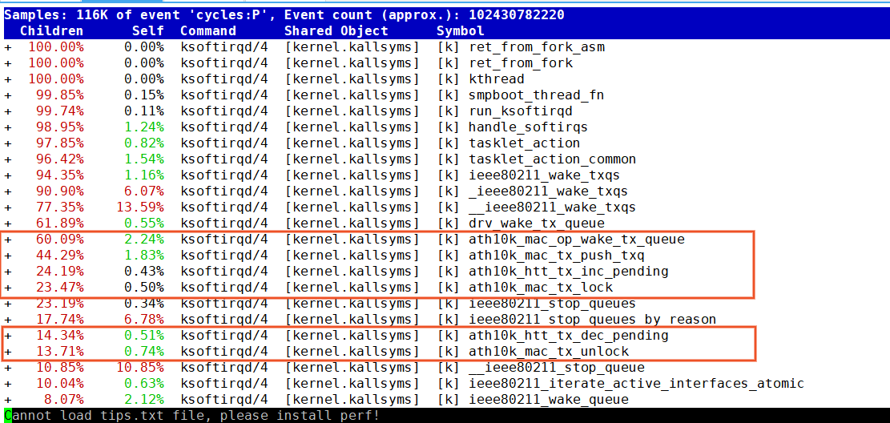Select the ath10k_mac_tx_push_txq symbol
890x423 pixels.
coord(556,256)
